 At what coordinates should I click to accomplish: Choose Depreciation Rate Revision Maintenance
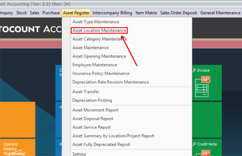[110, 82]
